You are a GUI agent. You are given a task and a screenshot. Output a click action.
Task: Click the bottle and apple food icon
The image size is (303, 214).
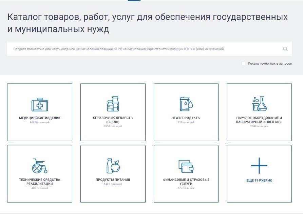coord(113,166)
